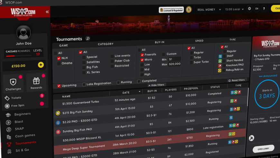Viewport: 280px width, 158px height.
Task: Click the Licensed & Regulated badge
Action: (x=172, y=10)
